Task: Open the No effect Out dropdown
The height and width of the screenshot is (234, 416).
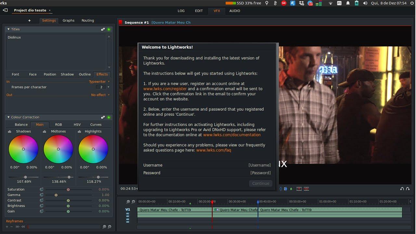Action: 100,95
